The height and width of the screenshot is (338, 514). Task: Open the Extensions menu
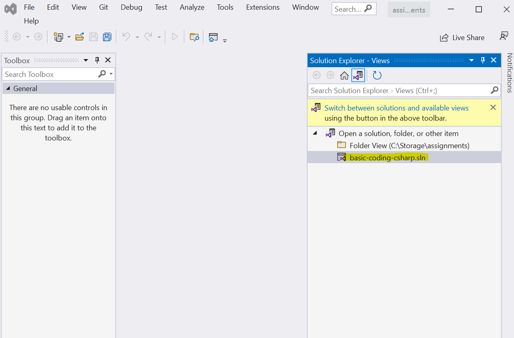[263, 7]
